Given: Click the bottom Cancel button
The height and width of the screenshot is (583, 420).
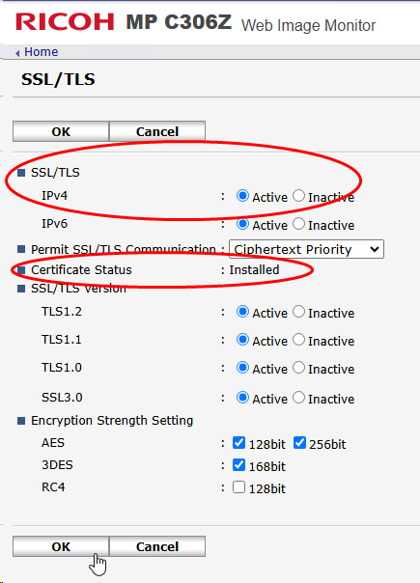Looking at the screenshot, I should coord(157,546).
